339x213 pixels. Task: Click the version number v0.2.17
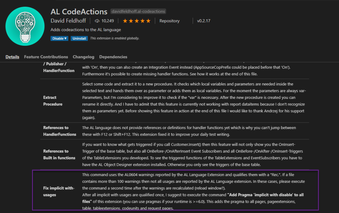203,21
